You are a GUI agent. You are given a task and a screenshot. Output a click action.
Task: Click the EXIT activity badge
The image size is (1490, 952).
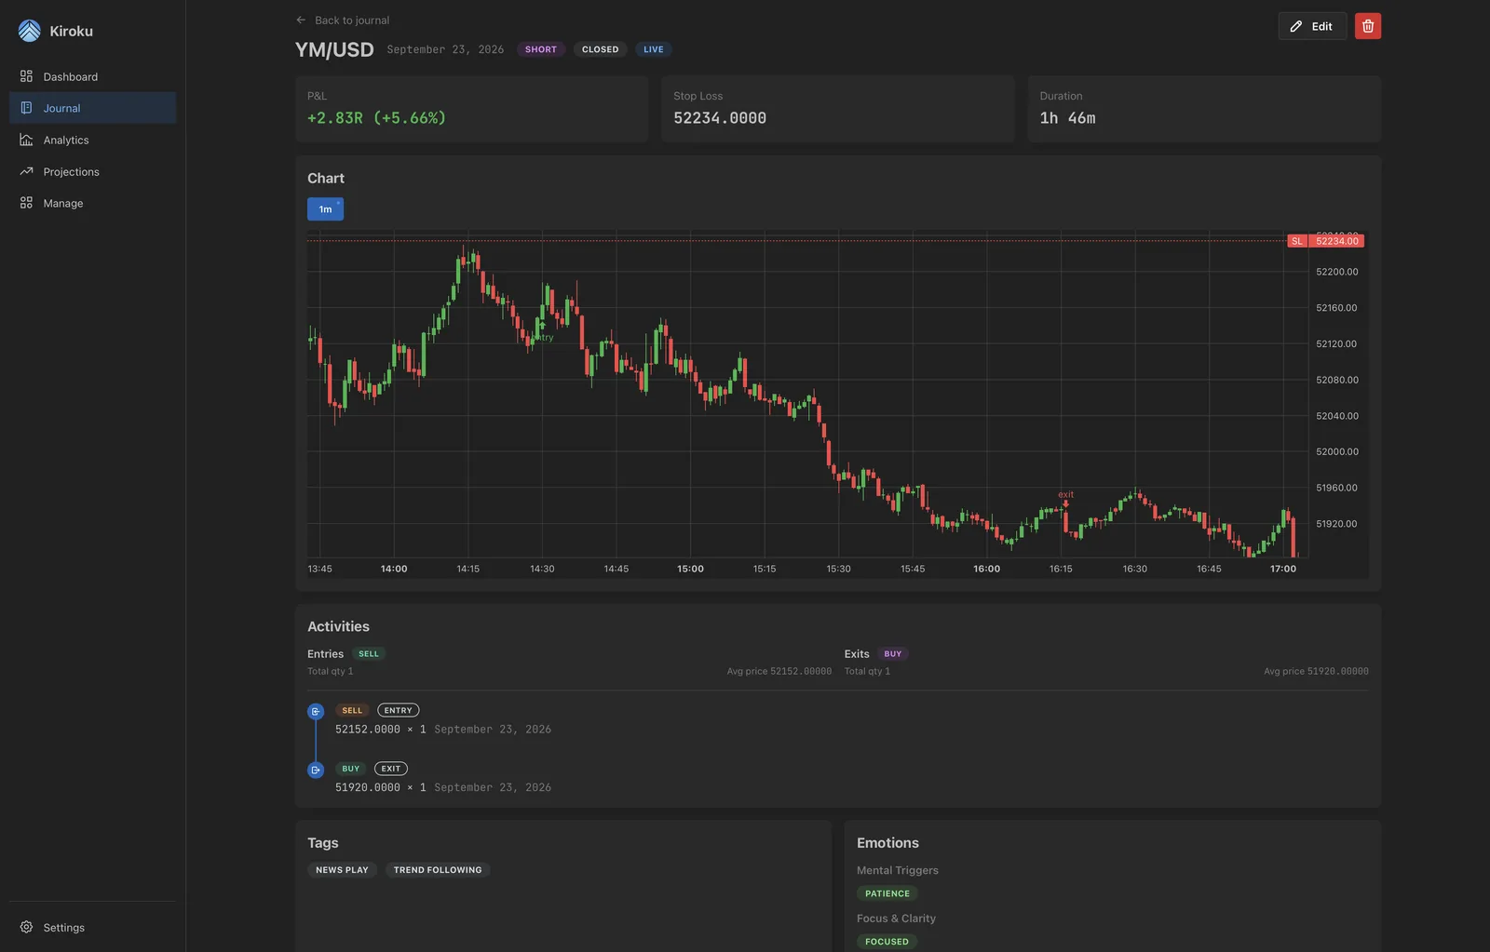pyautogui.click(x=390, y=769)
